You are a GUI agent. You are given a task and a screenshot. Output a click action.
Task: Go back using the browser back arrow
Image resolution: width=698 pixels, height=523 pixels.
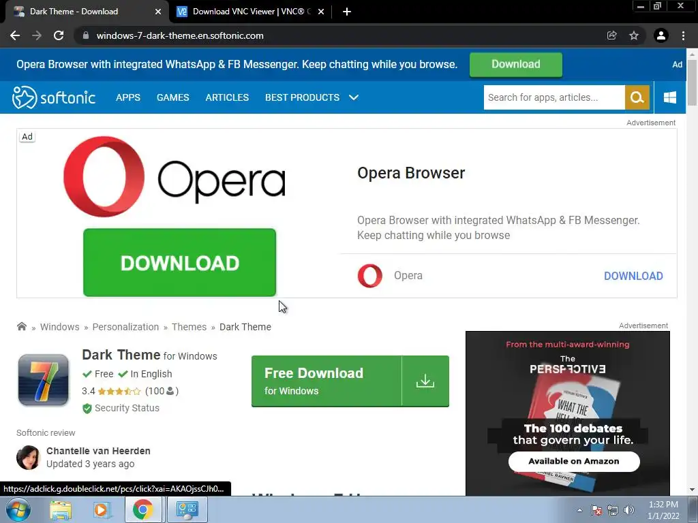tap(15, 35)
